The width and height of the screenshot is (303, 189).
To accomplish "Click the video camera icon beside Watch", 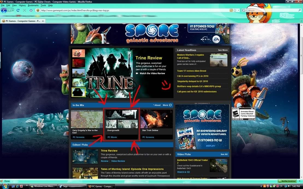I will click(x=137, y=73).
